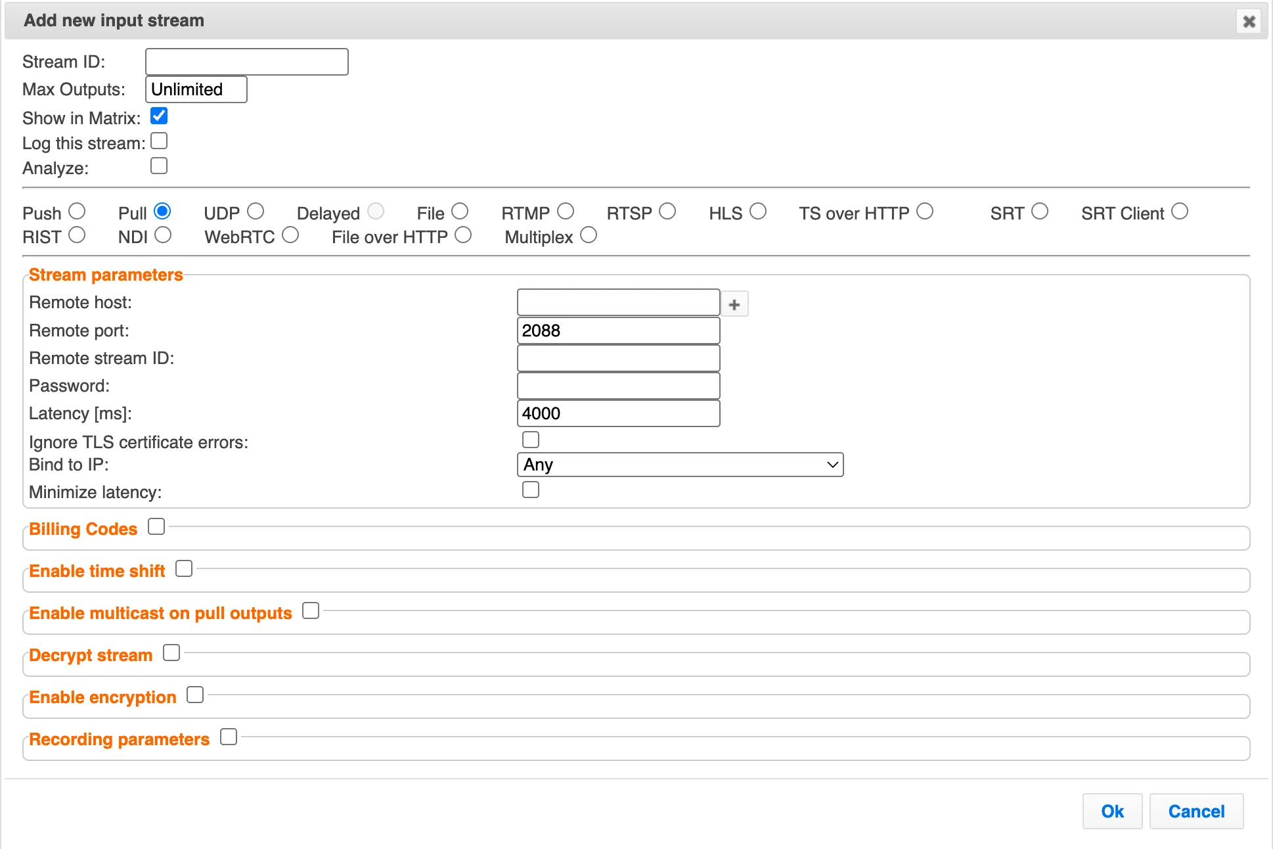1273x849 pixels.
Task: Click the Latency field showing 4000
Action: pyautogui.click(x=619, y=413)
